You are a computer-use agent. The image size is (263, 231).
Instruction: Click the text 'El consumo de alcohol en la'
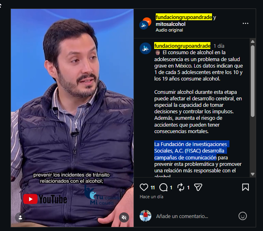coord(194,53)
